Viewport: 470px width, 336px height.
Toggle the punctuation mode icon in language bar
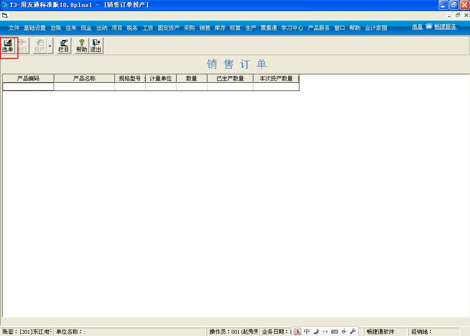click(326, 331)
